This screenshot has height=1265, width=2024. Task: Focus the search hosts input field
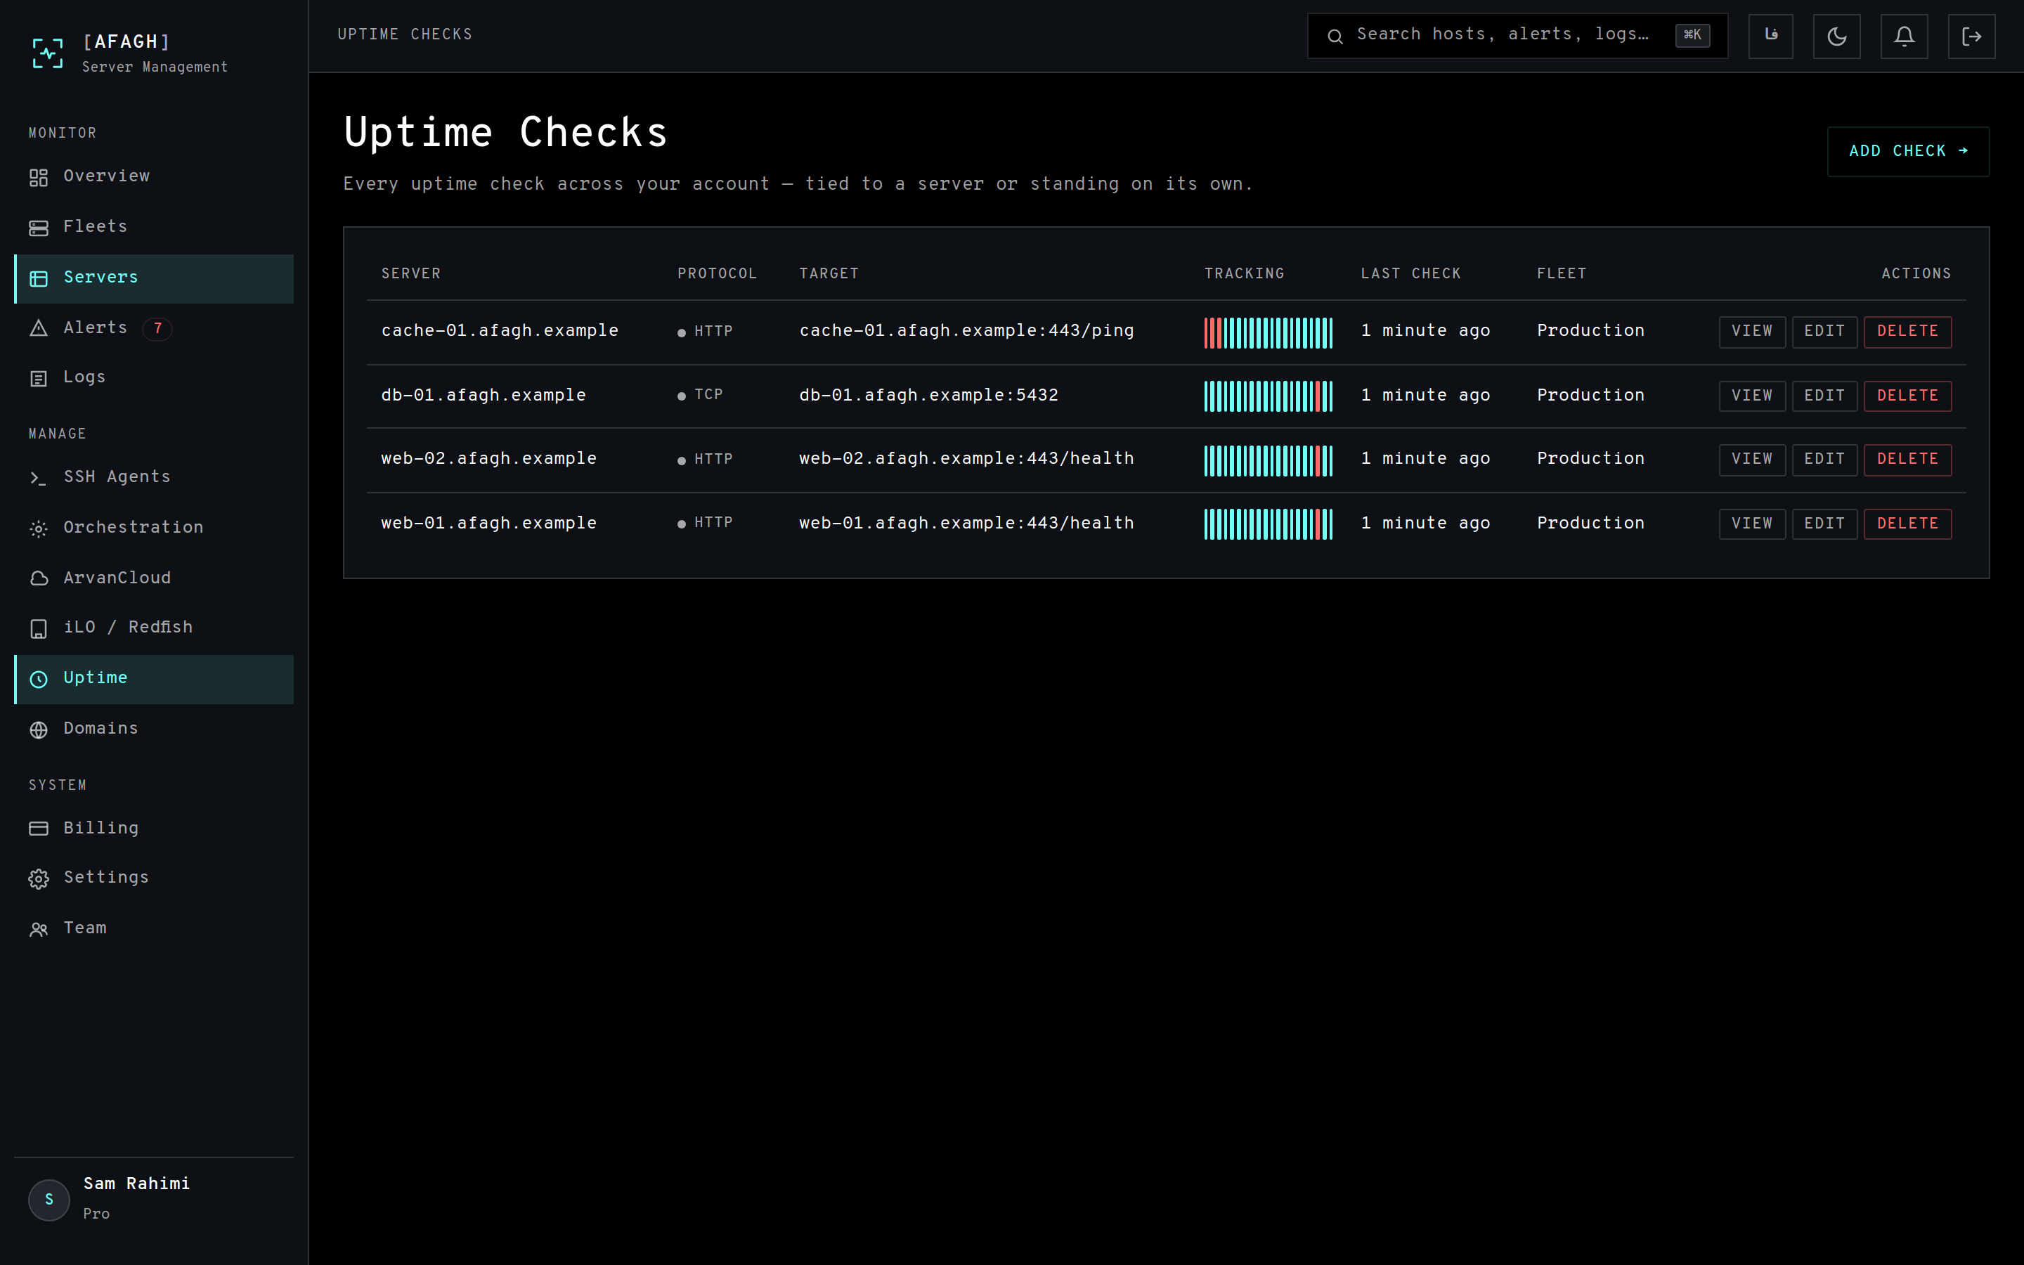[1517, 36]
